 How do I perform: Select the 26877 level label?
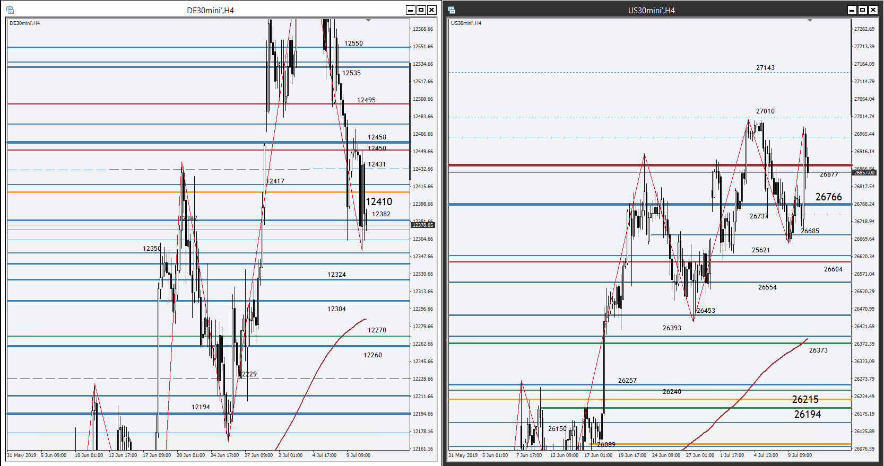click(829, 174)
